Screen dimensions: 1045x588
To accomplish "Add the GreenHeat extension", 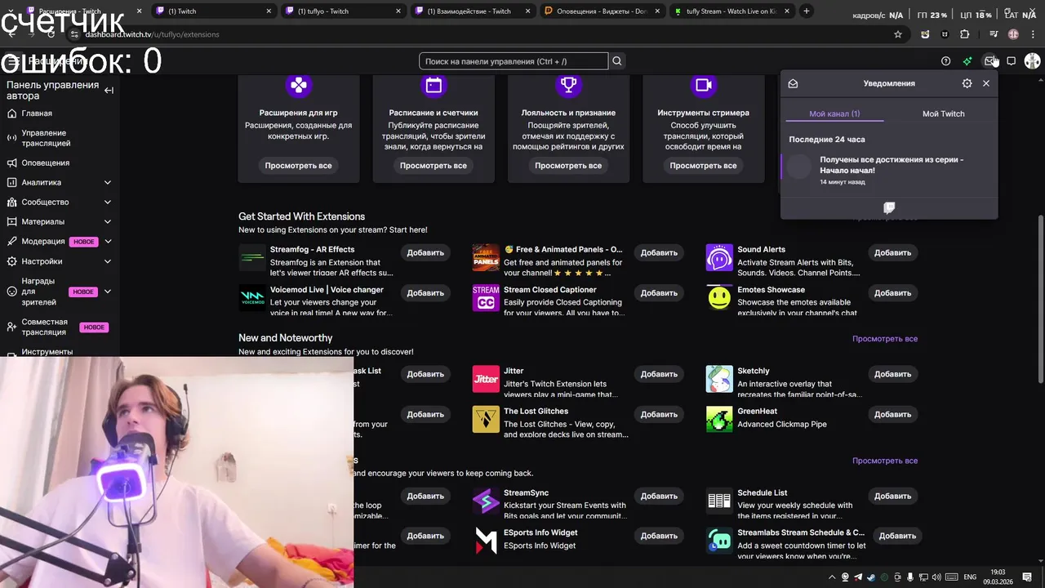I will pos(892,414).
